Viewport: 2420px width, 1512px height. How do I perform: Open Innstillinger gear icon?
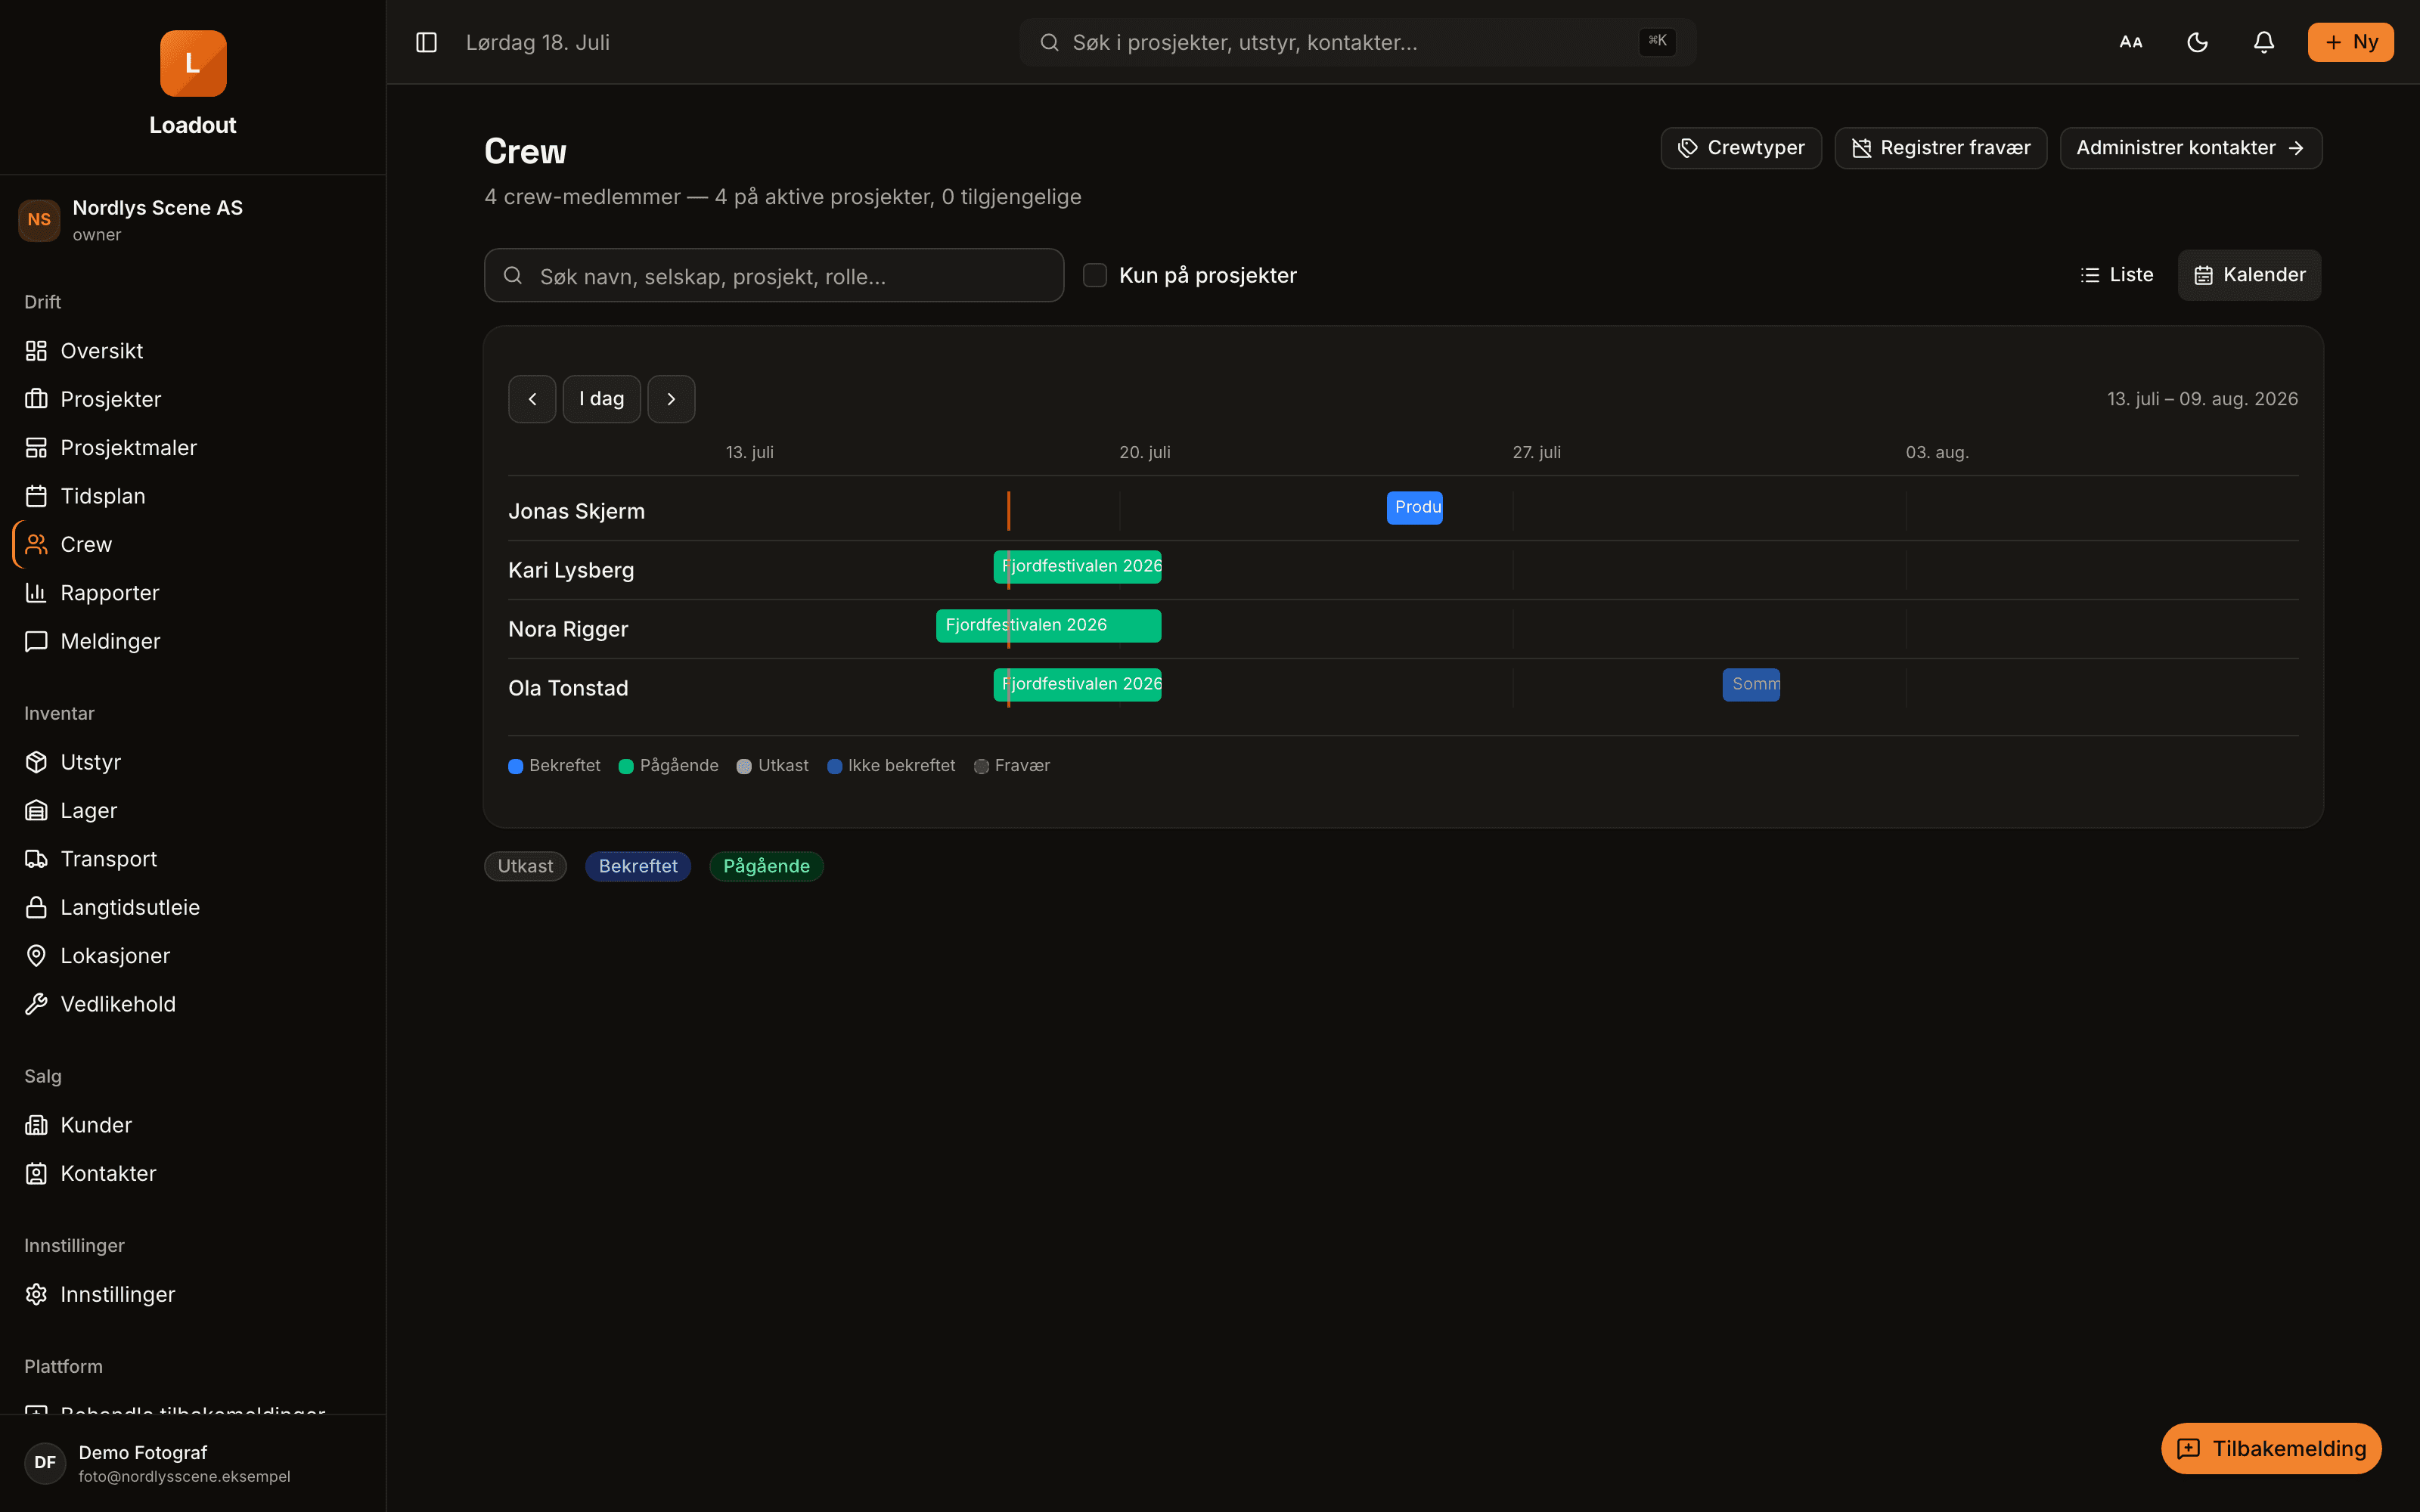click(x=36, y=1294)
